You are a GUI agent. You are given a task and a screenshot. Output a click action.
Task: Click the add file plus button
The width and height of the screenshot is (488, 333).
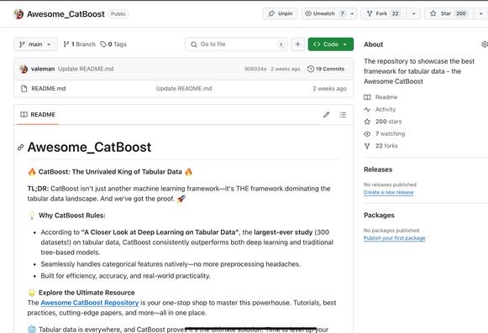point(297,44)
